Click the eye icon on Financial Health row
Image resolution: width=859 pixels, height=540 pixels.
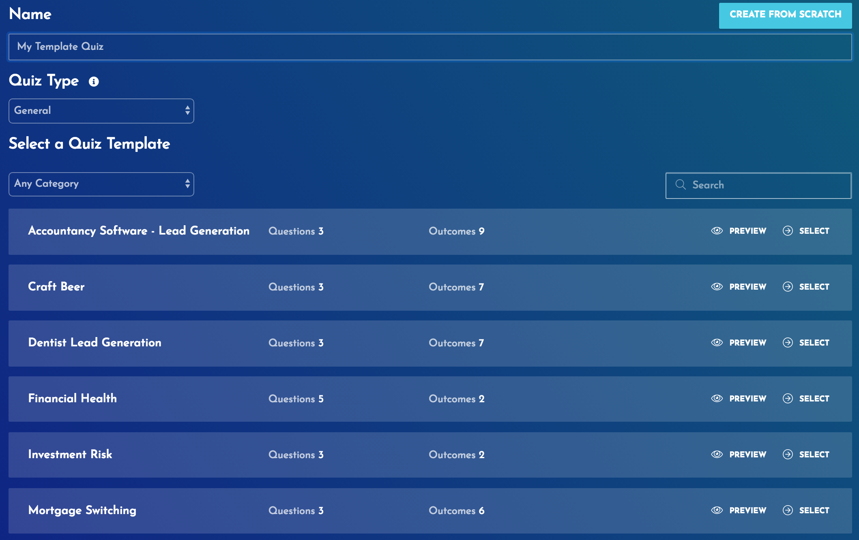coord(716,399)
